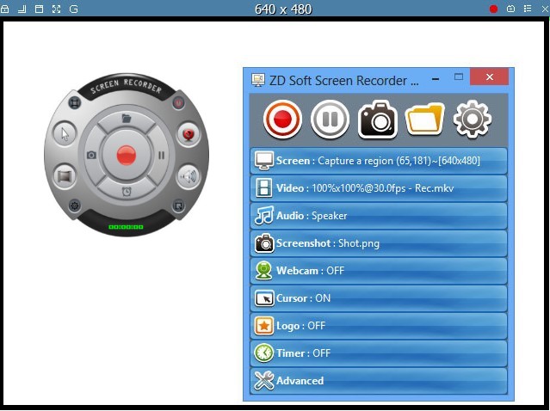Open the Screen capture region option row
Image resolution: width=550 pixels, height=411 pixels.
pyautogui.click(x=379, y=161)
